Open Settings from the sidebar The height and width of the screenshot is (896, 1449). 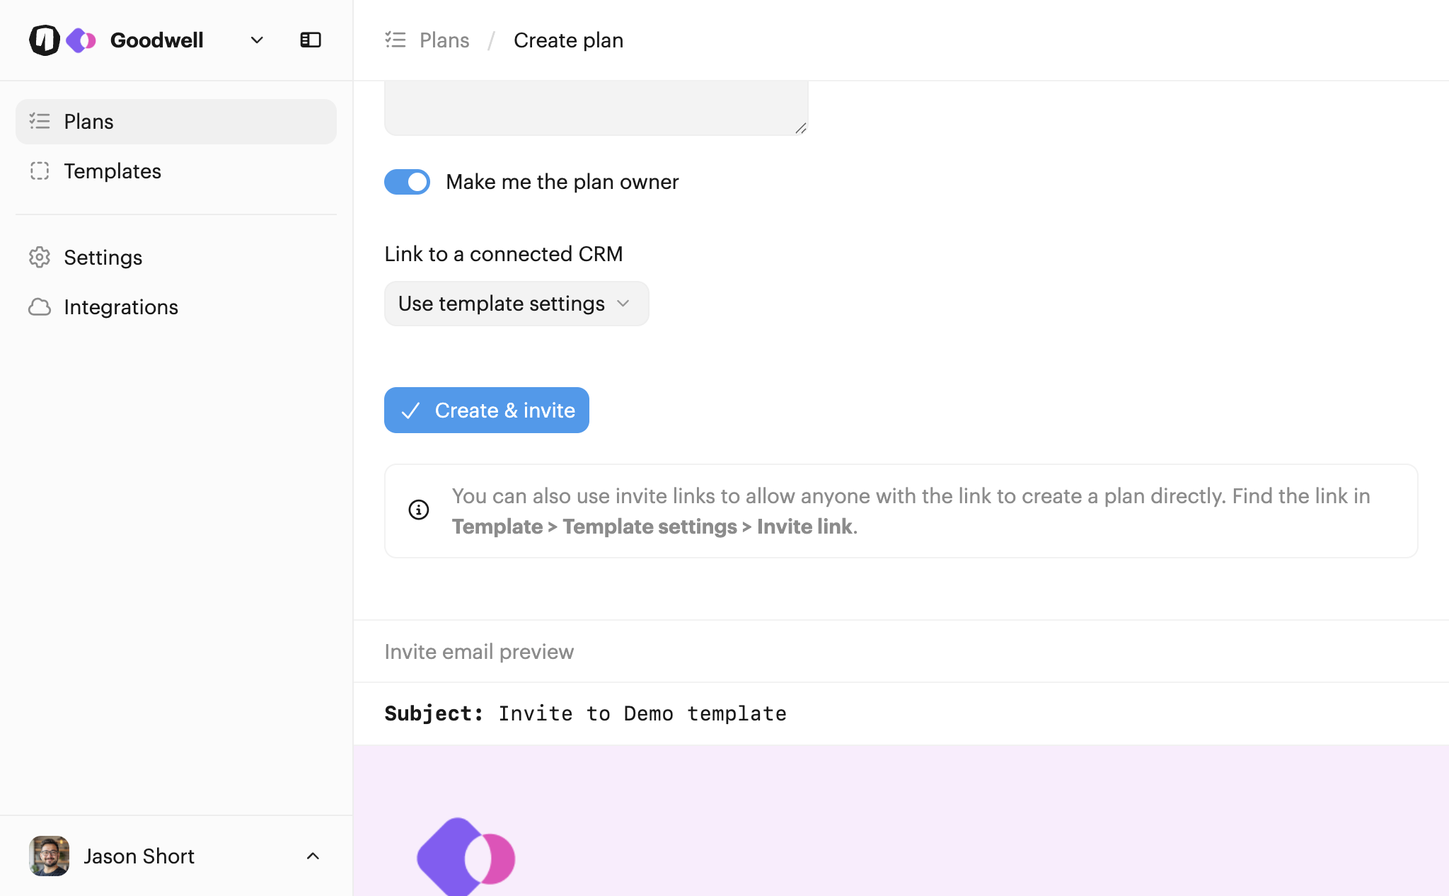[103, 258]
